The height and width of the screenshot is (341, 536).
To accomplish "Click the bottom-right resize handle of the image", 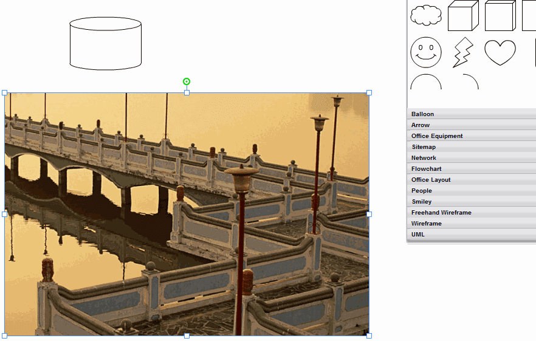I will (x=369, y=336).
